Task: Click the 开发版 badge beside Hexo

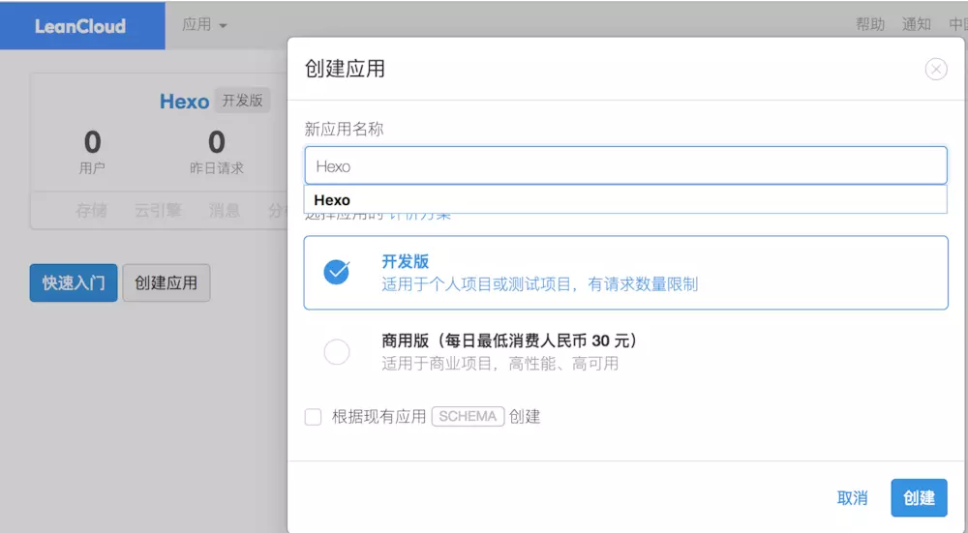Action: point(242,101)
